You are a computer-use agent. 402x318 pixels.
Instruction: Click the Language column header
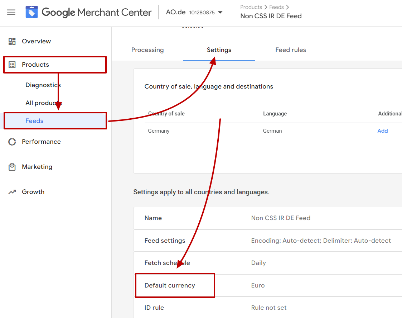(x=275, y=114)
